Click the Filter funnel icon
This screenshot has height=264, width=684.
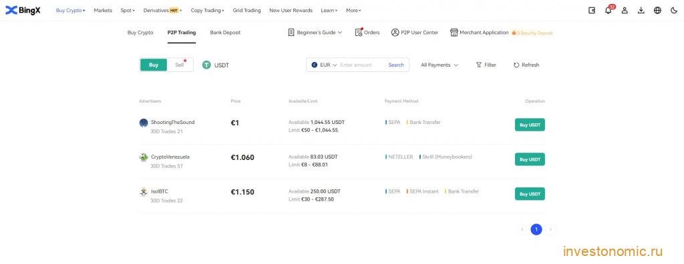tap(478, 65)
